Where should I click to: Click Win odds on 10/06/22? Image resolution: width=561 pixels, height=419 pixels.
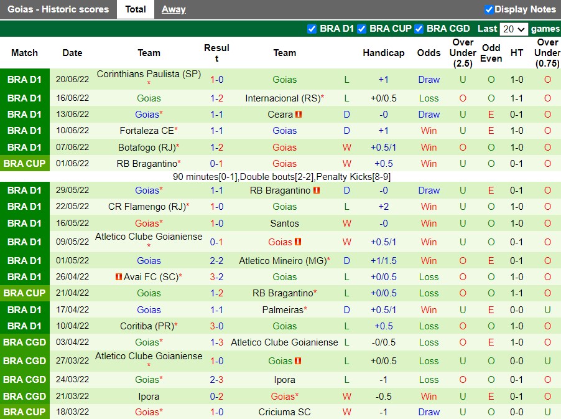429,131
